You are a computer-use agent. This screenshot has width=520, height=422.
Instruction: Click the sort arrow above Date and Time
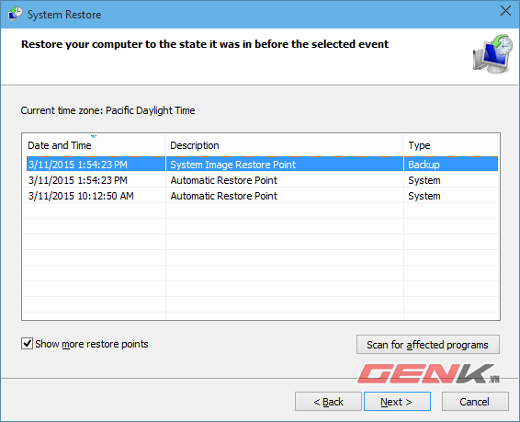pyautogui.click(x=95, y=137)
